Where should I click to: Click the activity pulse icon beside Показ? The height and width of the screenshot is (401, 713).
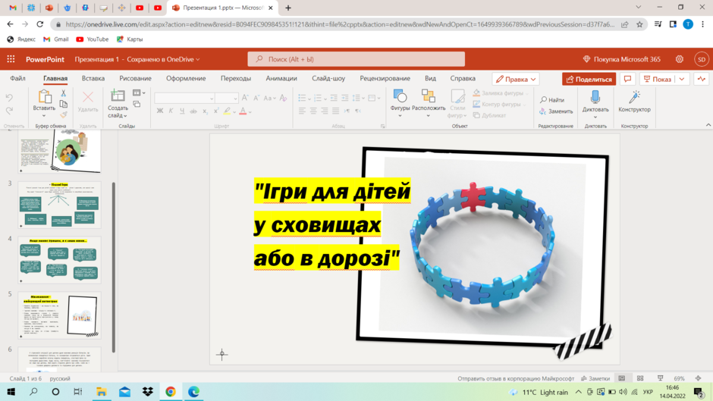pyautogui.click(x=702, y=79)
